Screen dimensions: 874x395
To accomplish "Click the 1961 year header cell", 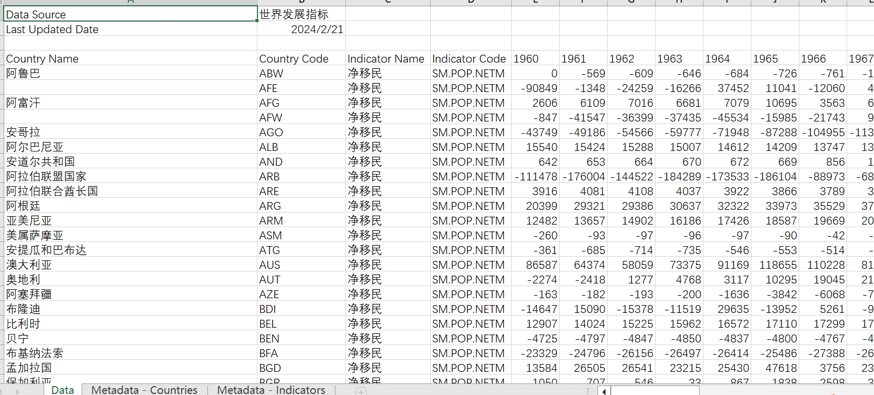I will [583, 58].
